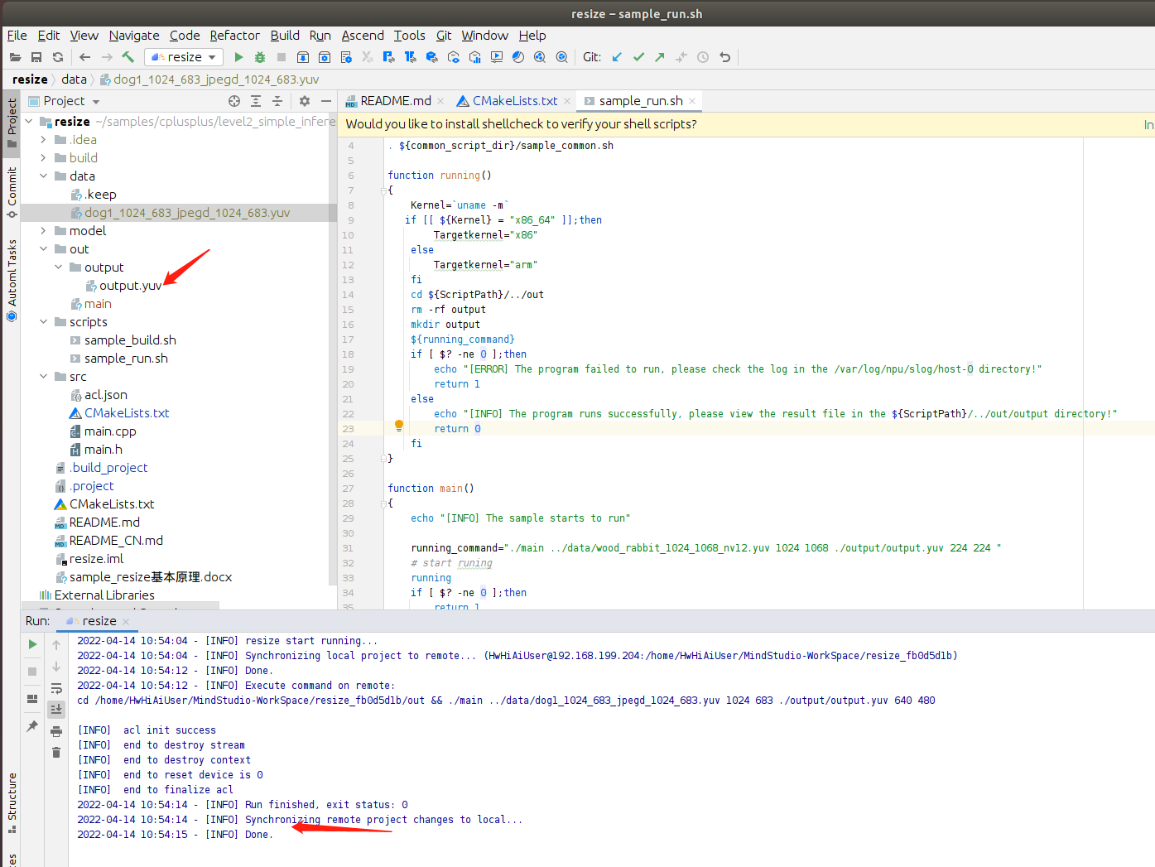Switch to the CMakeLists.txt editor tab
The height and width of the screenshot is (867, 1155).
coord(514,101)
